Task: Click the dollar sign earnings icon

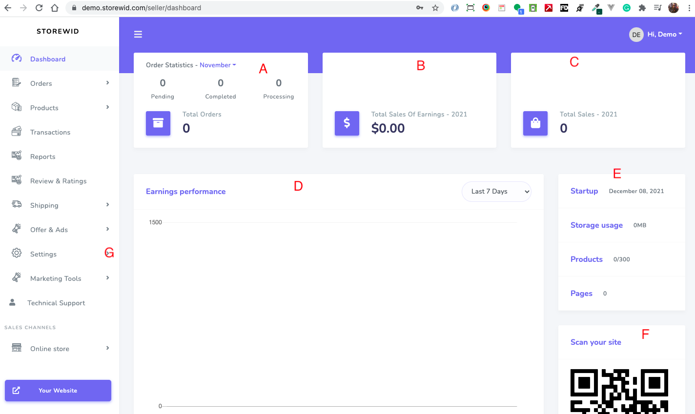Action: (x=347, y=123)
